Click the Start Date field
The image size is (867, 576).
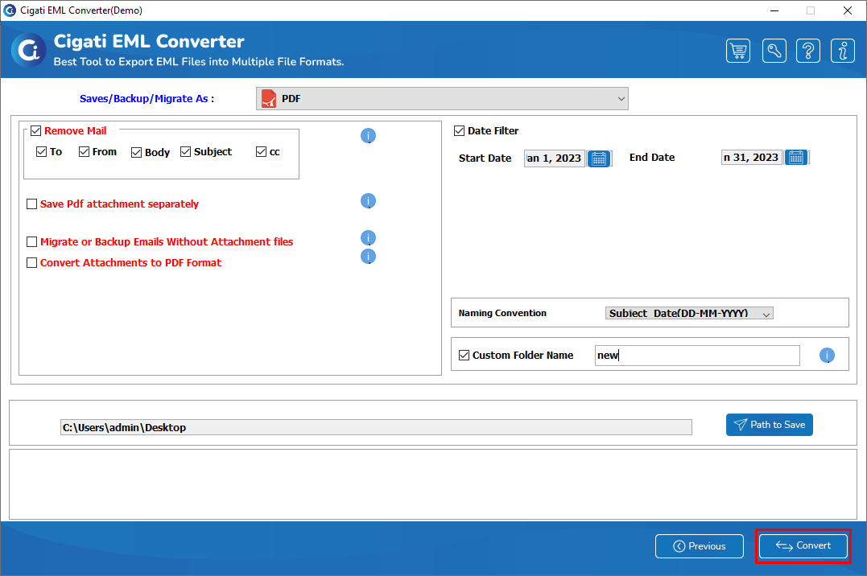[555, 158]
